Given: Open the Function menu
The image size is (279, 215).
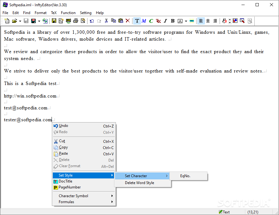Looking at the screenshot, I should [x=68, y=13].
